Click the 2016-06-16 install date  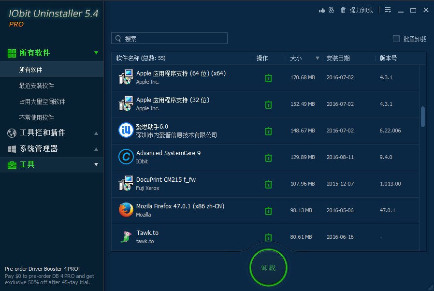340,237
